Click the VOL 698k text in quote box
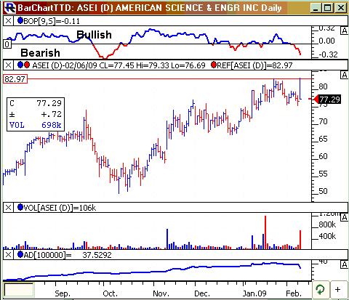Screen dimensions: 349x300 click(36, 125)
